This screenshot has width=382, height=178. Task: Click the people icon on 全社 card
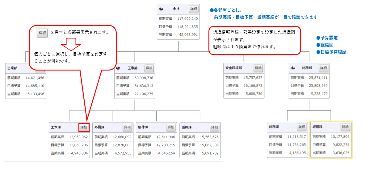[x=161, y=9]
